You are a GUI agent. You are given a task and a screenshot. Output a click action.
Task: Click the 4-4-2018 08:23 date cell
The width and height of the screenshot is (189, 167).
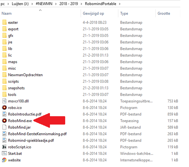[95, 23]
